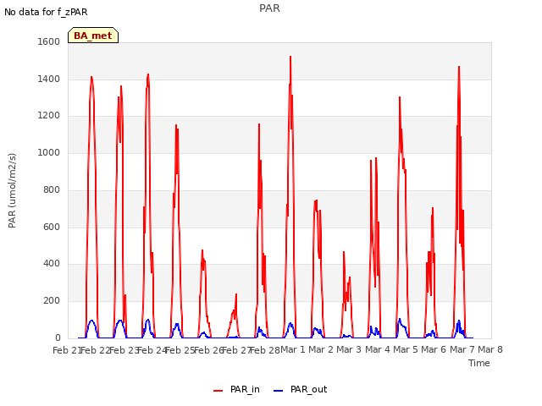
Task: Click the Mar 5 date tick label
Action: [406, 349]
